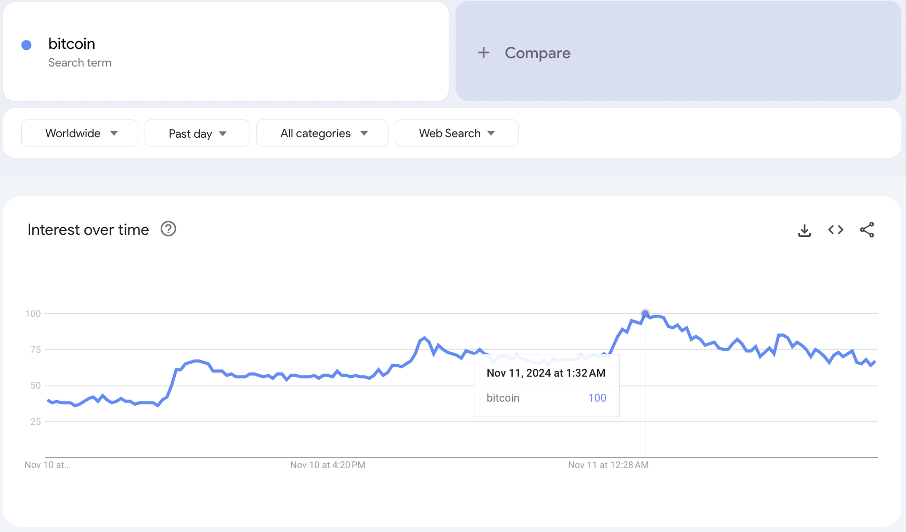The image size is (906, 532).
Task: Click the embed code icon
Action: [x=835, y=230]
